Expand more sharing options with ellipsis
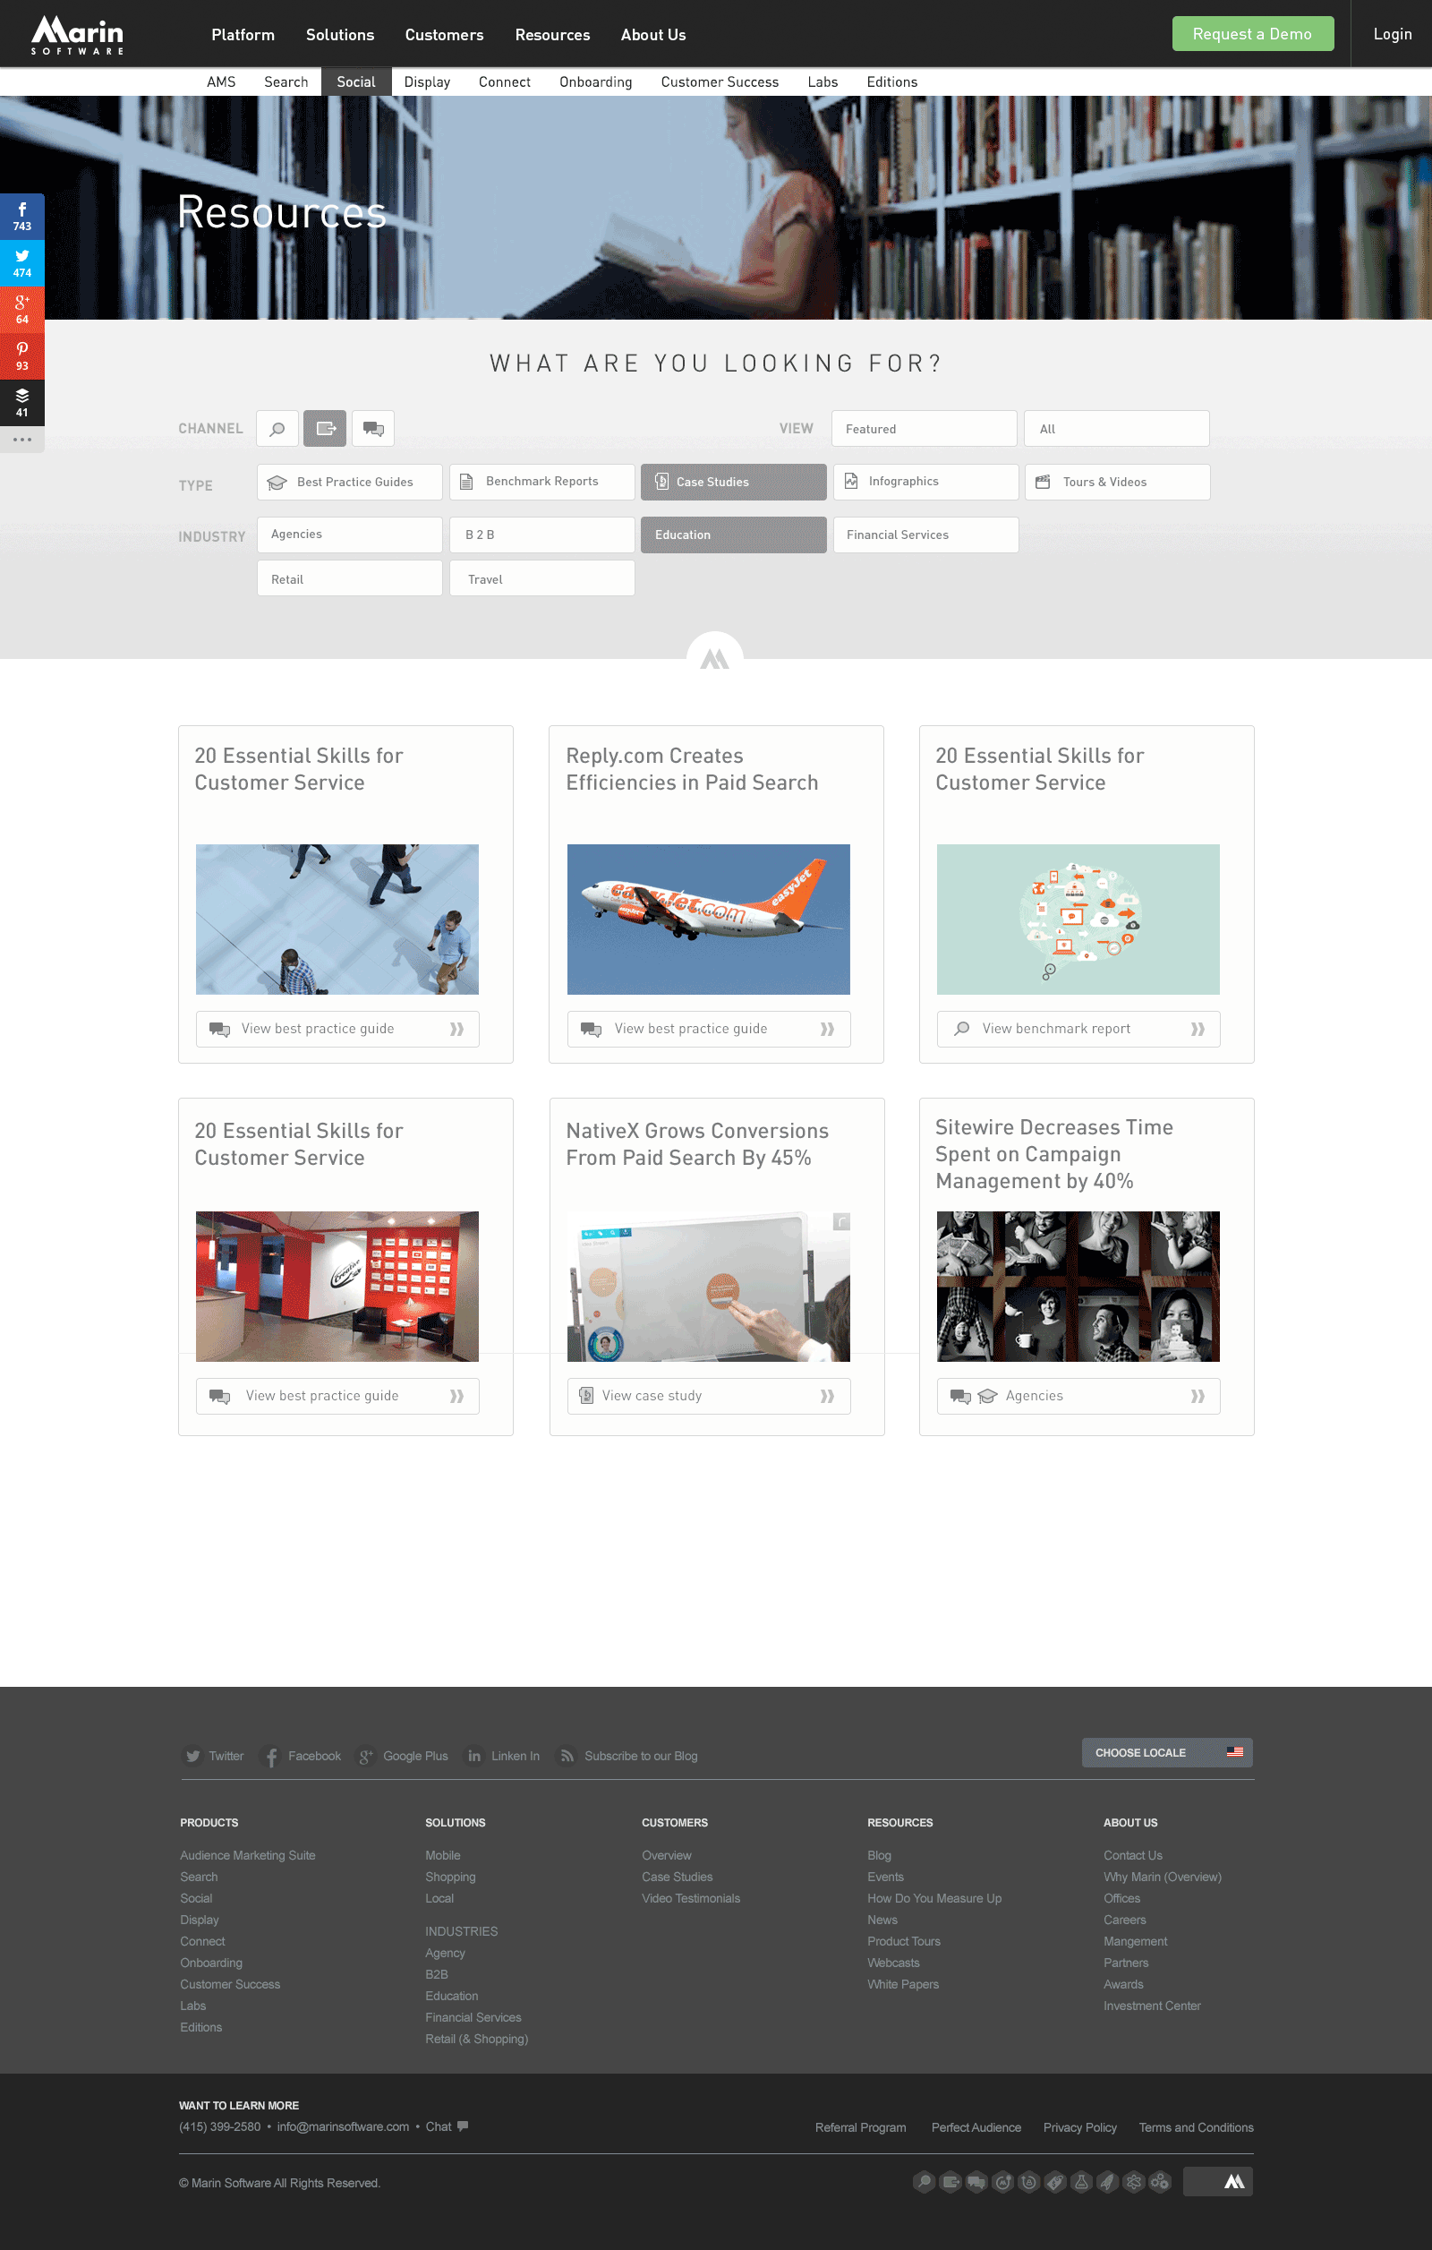The width and height of the screenshot is (1432, 2250). click(22, 439)
